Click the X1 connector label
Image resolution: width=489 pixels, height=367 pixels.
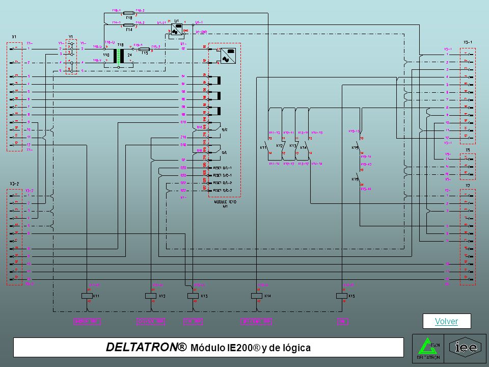tap(14, 37)
